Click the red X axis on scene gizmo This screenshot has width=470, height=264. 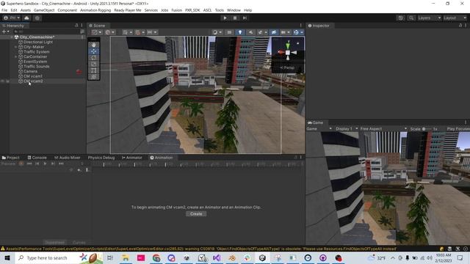281,52
